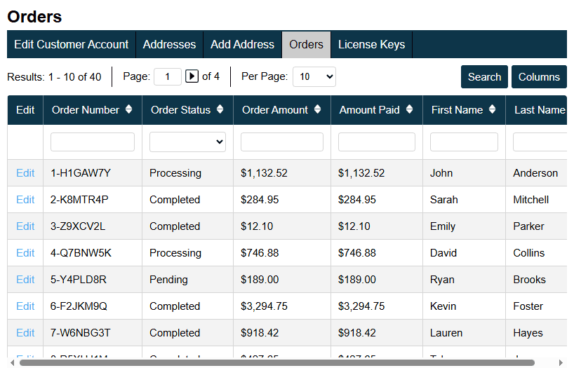Viewport: 574px width, 368px height.
Task: Focus the Page number input field
Action: [x=168, y=76]
